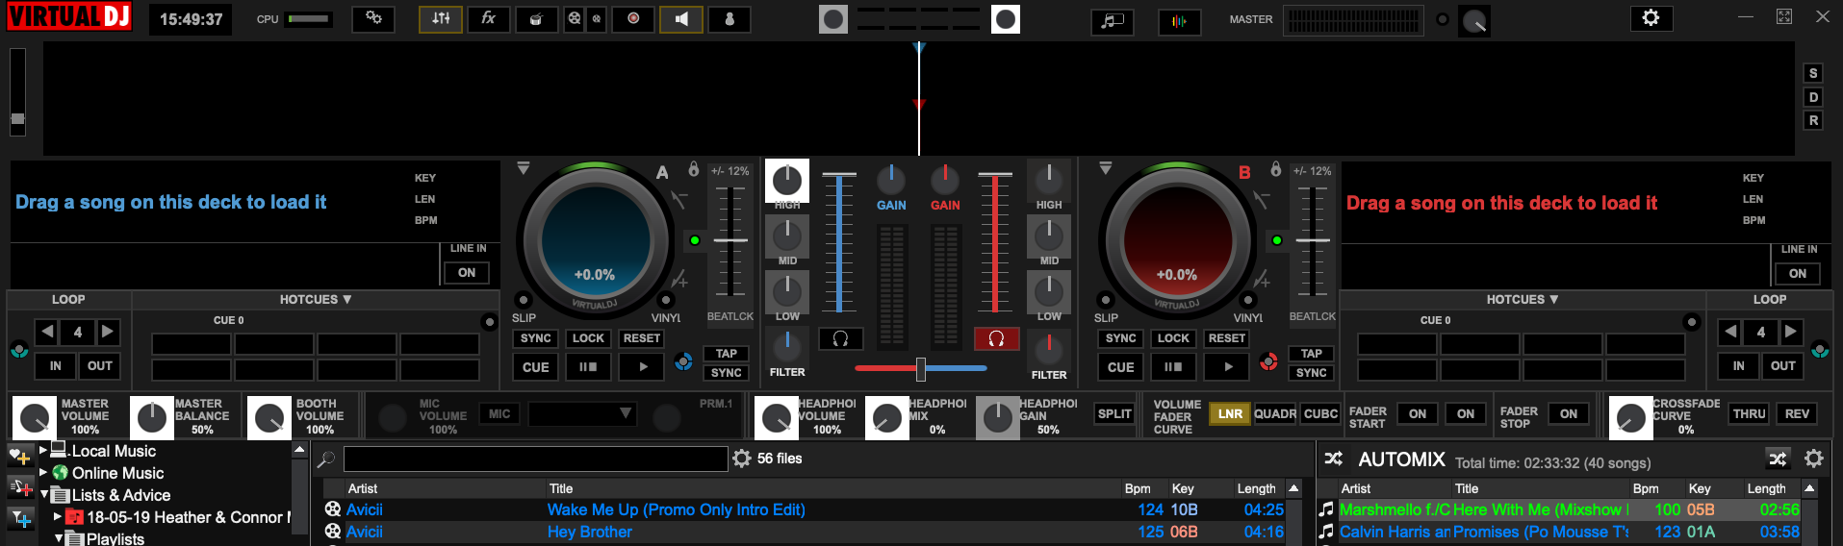The image size is (1843, 546).
Task: Select CUBC volume fader curve
Action: pyautogui.click(x=1320, y=413)
